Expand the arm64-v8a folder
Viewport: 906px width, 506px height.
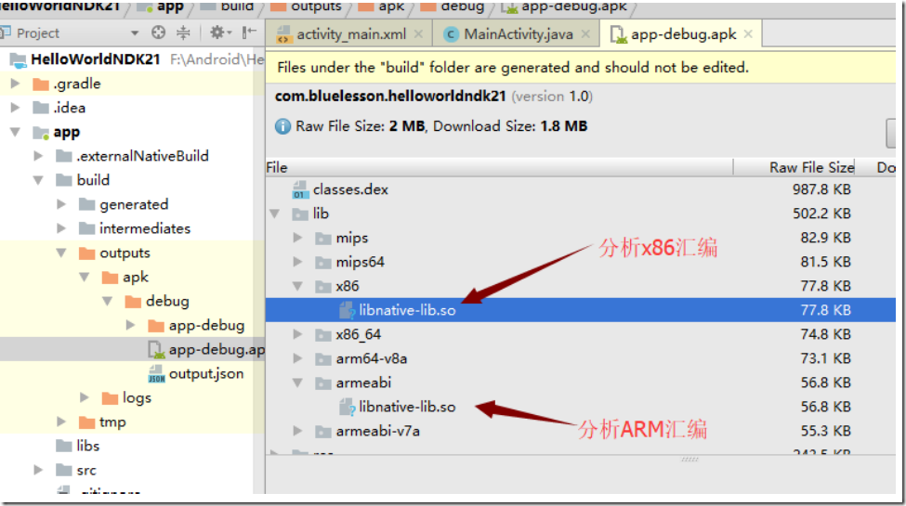tap(297, 358)
